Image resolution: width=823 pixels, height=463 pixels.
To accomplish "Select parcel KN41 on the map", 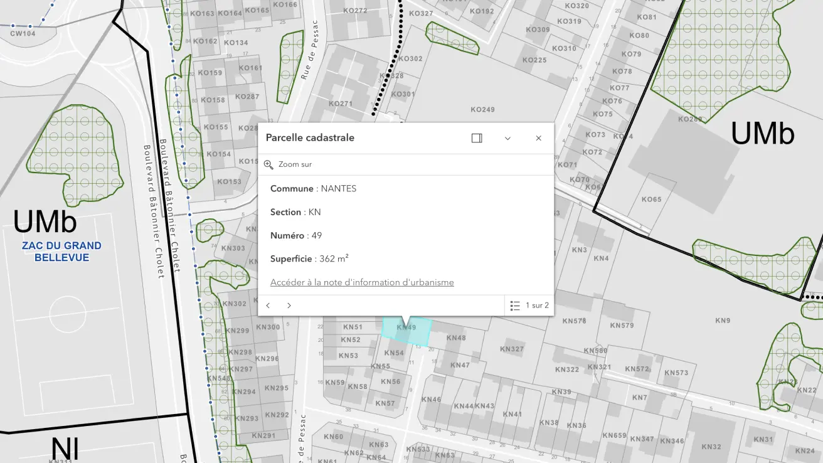I will point(512,414).
